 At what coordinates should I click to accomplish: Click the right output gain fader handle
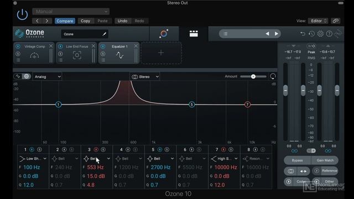click(337, 91)
